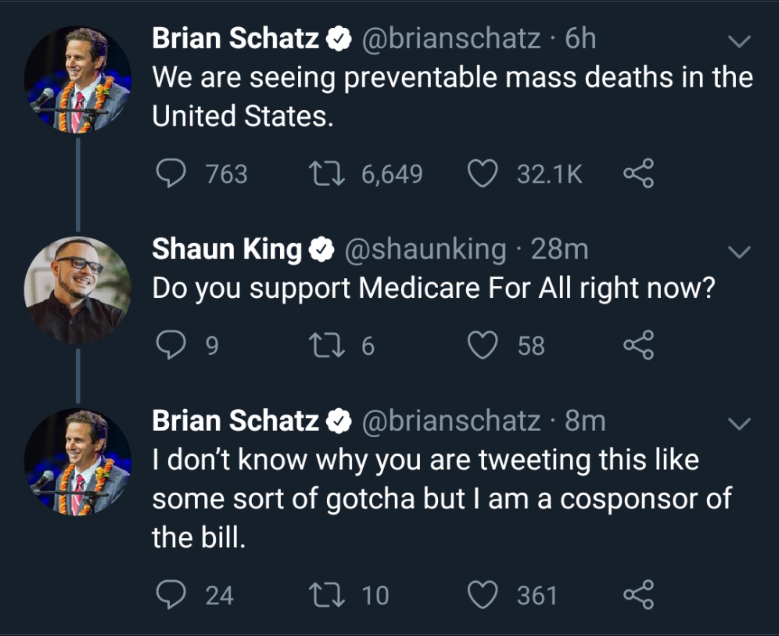Reply to Brian Schatz's first tweet
779x636 pixels.
(x=171, y=174)
